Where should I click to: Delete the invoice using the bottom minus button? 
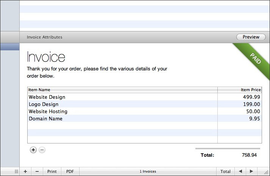[37, 171]
